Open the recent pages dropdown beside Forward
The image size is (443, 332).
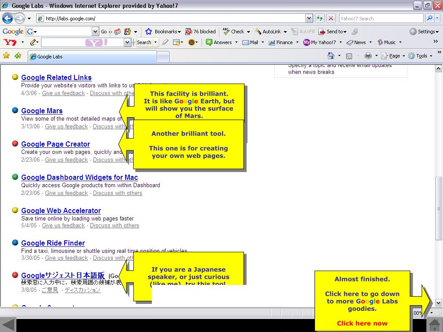29,19
